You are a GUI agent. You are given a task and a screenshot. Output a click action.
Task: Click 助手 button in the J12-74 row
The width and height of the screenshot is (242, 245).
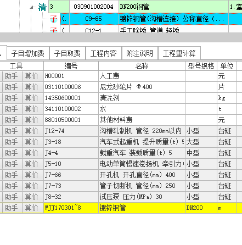click(x=12, y=131)
